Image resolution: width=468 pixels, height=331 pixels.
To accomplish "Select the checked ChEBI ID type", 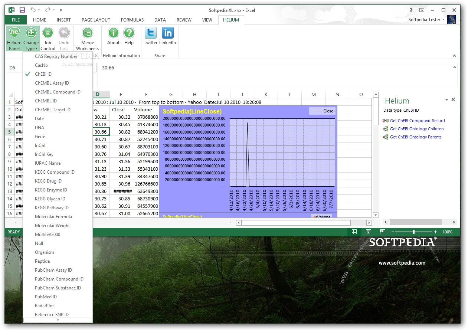I will coord(58,74).
